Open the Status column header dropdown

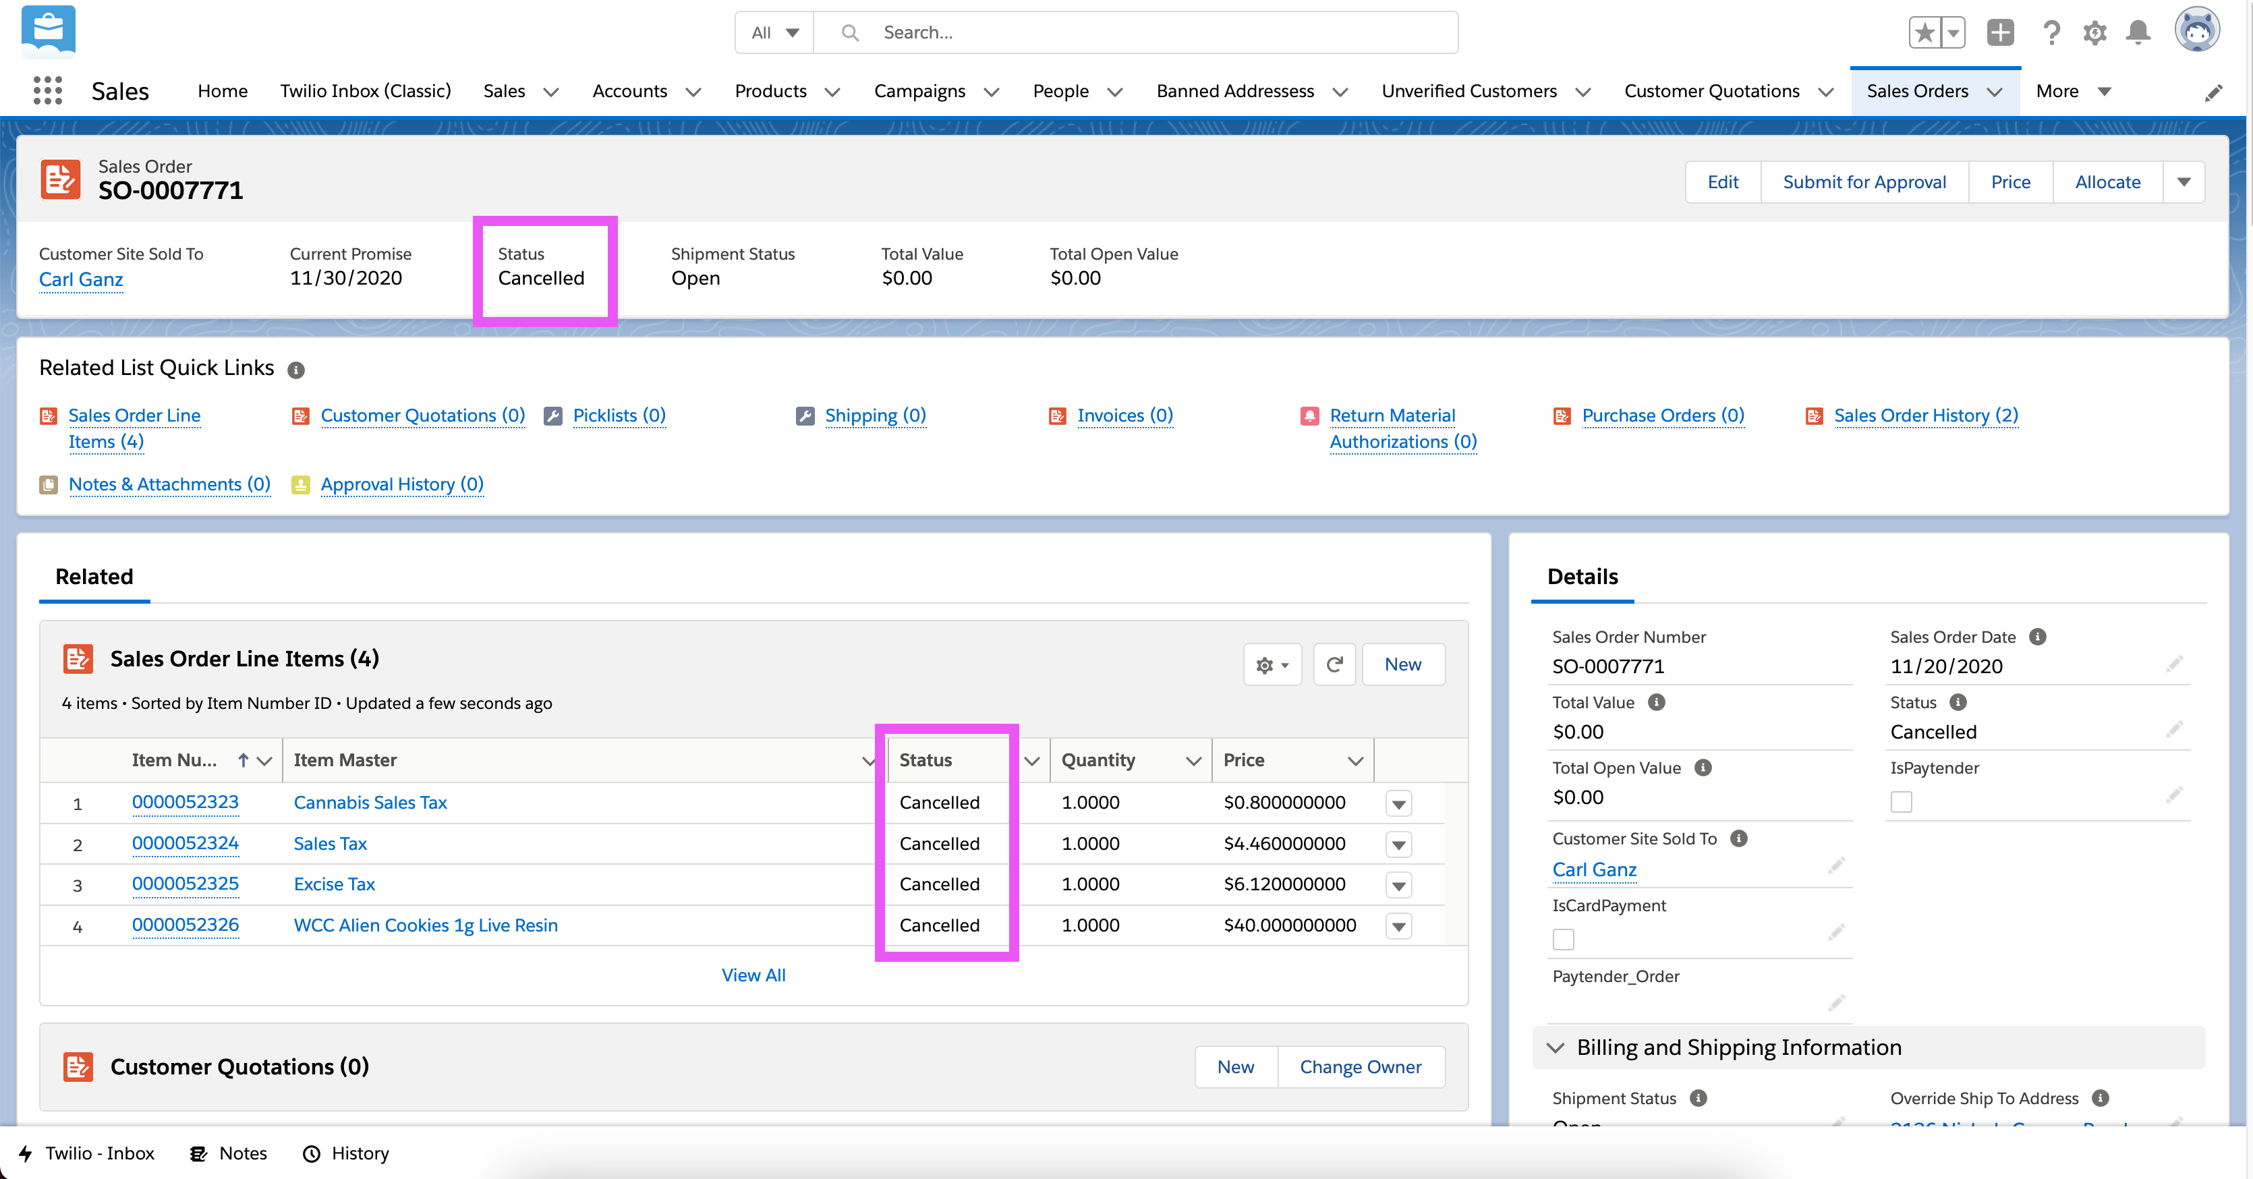click(1031, 761)
